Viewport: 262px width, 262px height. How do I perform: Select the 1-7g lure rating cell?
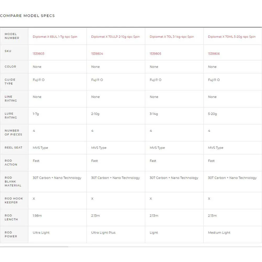pyautogui.click(x=36, y=114)
